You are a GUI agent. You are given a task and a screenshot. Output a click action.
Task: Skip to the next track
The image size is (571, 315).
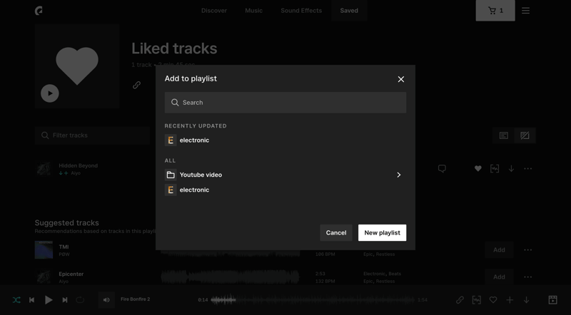click(65, 300)
